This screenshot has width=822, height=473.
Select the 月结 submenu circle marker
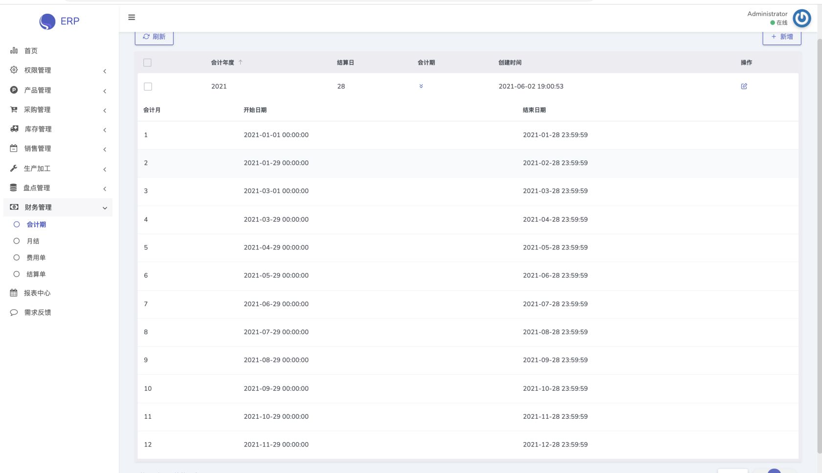click(17, 241)
